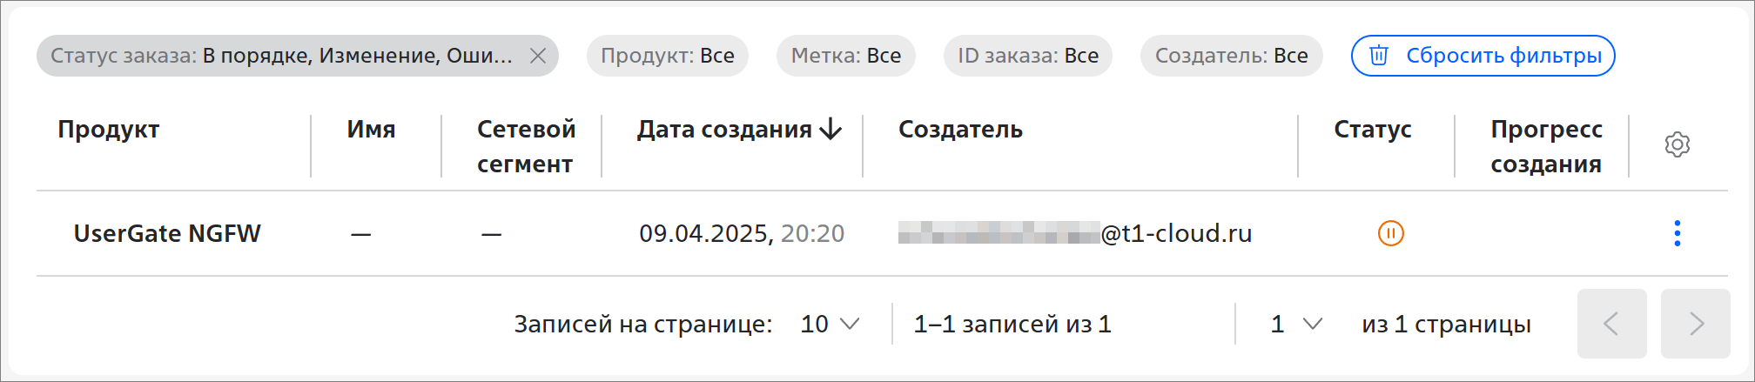Open the UserGate NGFW order
Image resolution: width=1755 pixels, height=382 pixels.
click(167, 233)
